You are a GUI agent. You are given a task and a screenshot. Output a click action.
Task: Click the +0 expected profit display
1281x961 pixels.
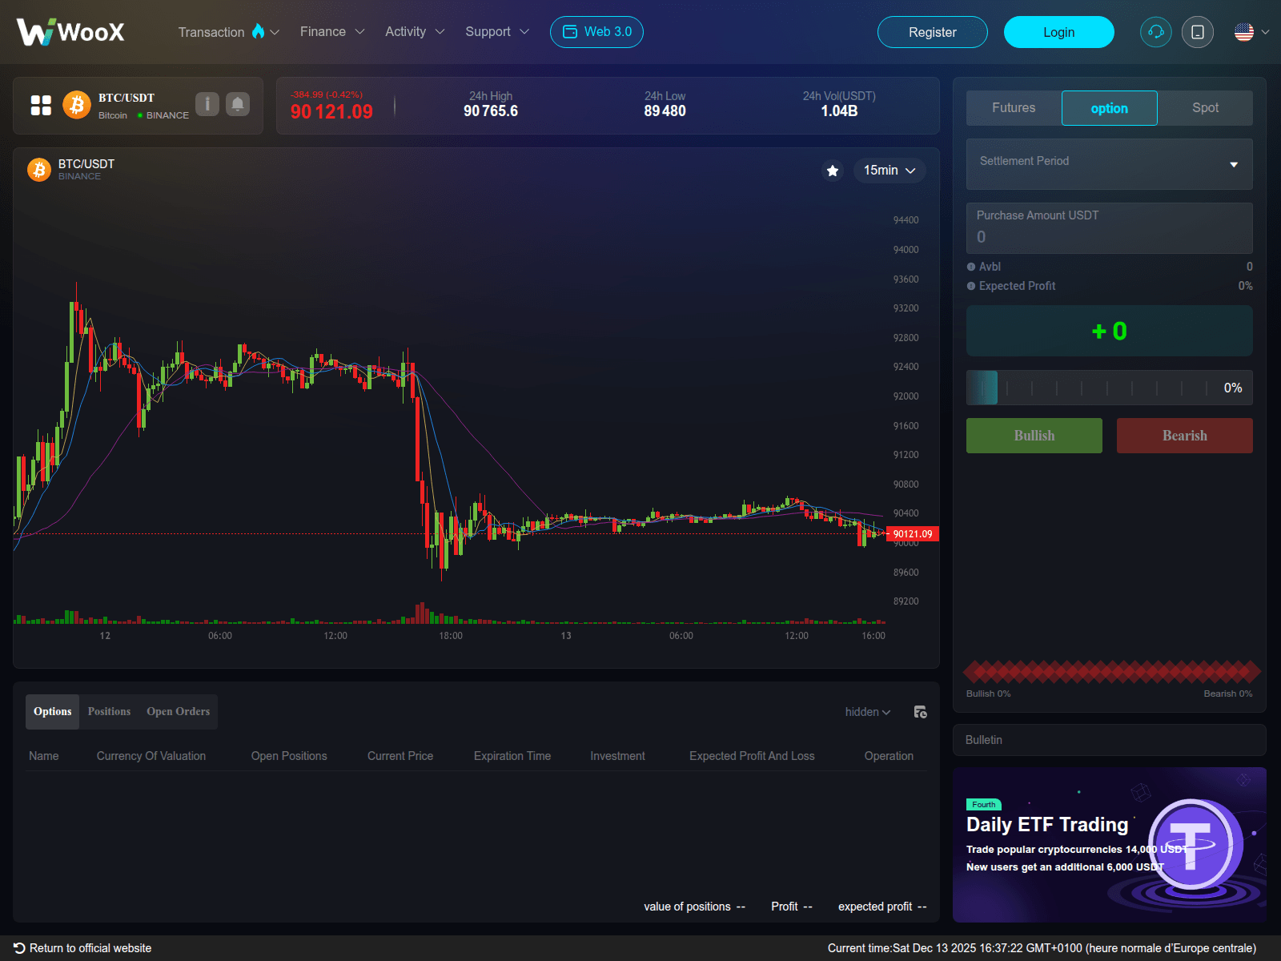pyautogui.click(x=1110, y=331)
